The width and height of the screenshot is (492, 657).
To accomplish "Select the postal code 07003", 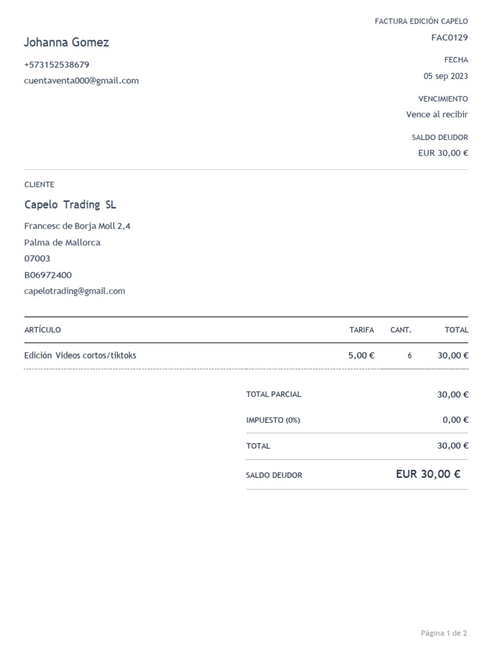I will [x=37, y=259].
